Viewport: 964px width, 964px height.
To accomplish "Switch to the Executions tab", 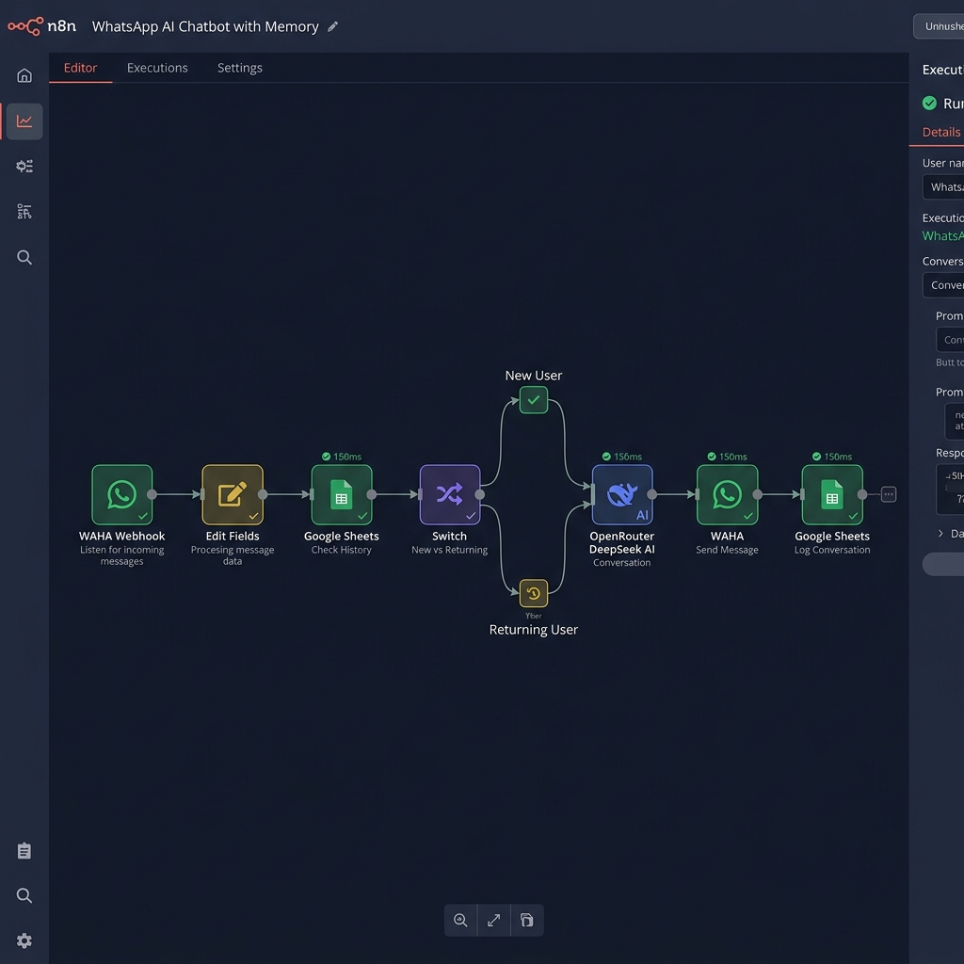I will (x=157, y=68).
